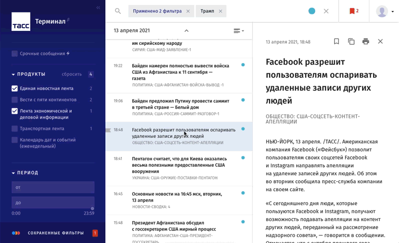This screenshot has width=399, height=243.
Task: Collapse the 'ПЕРИОД' section
Action: coord(13,173)
